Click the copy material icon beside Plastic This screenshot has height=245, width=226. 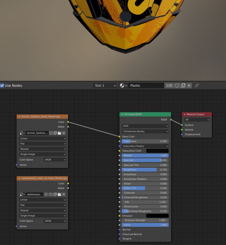click(x=183, y=85)
